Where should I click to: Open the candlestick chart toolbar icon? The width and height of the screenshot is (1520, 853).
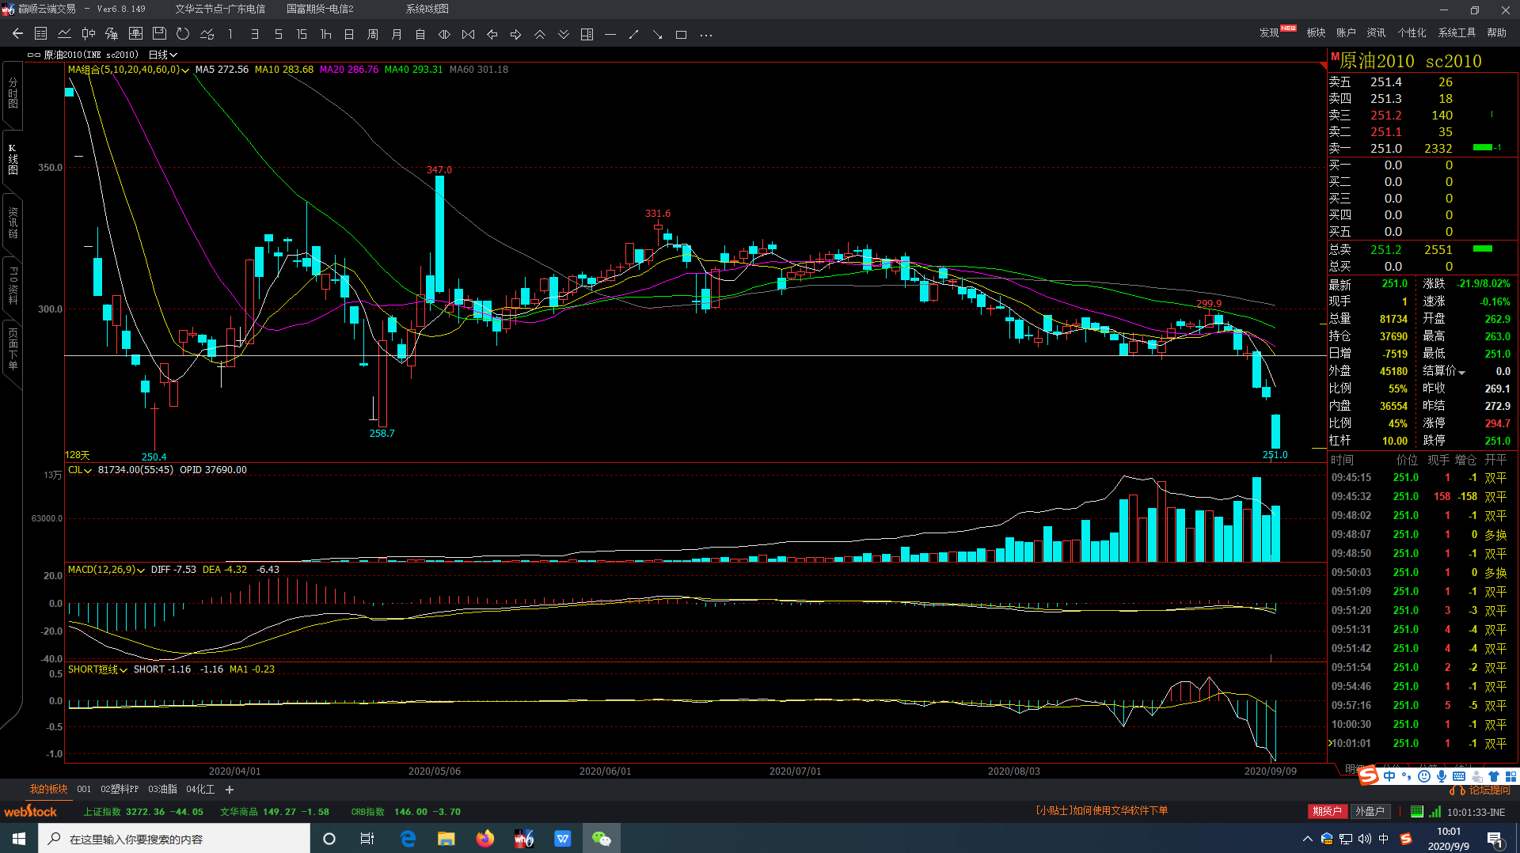[89, 34]
